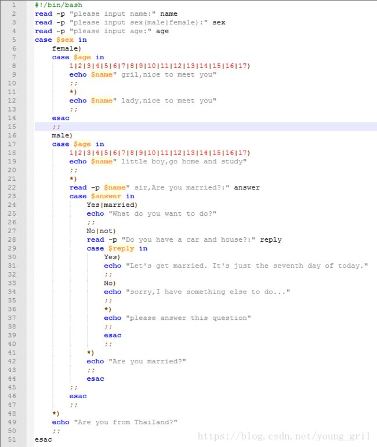Click the 'sir,Are you married?:' prompt string
This screenshot has width=377, height=447.
pos(178,188)
